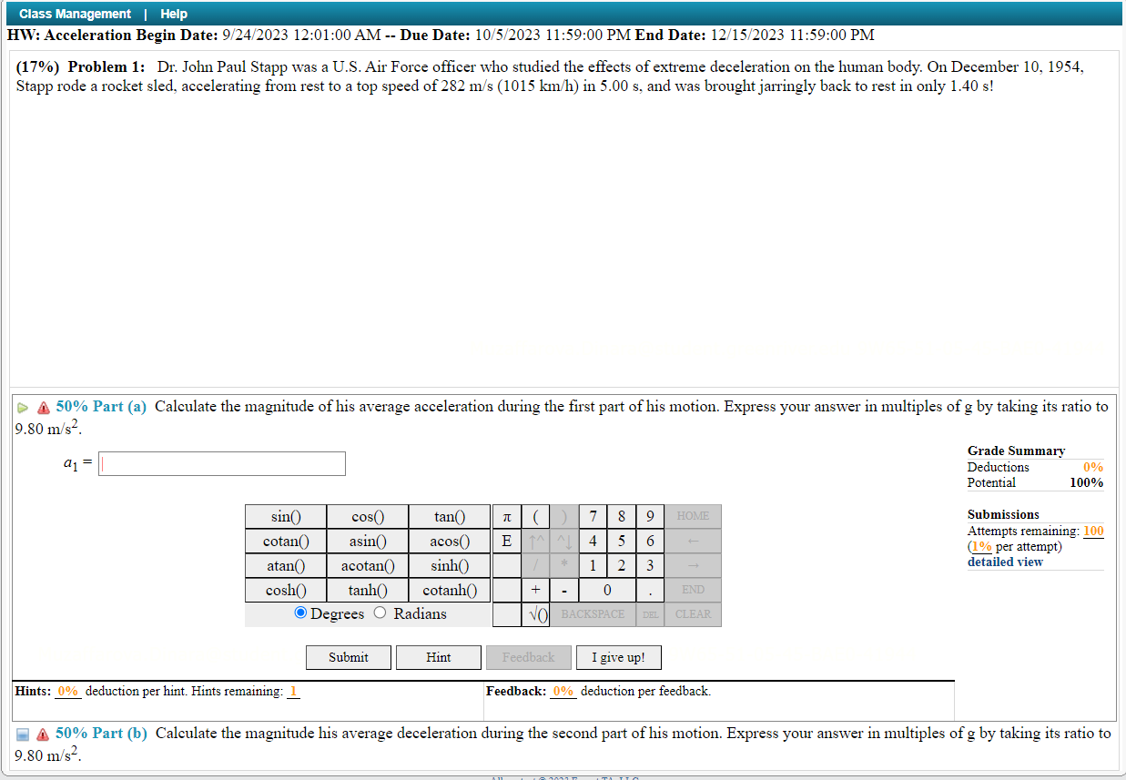The width and height of the screenshot is (1126, 780).
Task: Select the Radians radio button
Action: 380,613
